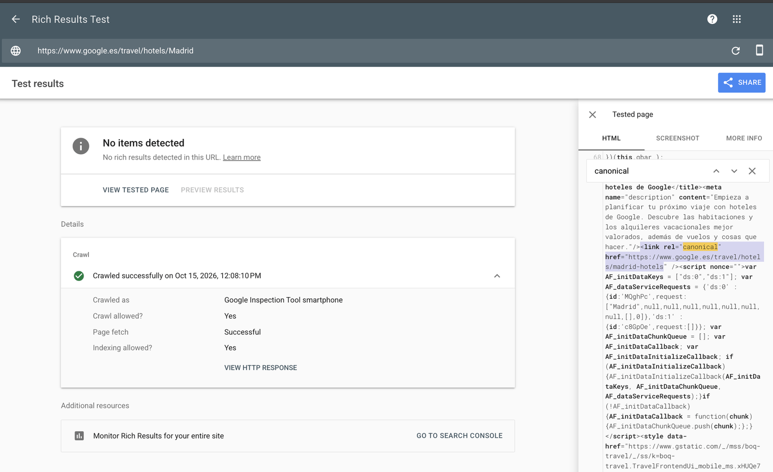773x472 pixels.
Task: Open the Learn more link
Action: pyautogui.click(x=242, y=158)
